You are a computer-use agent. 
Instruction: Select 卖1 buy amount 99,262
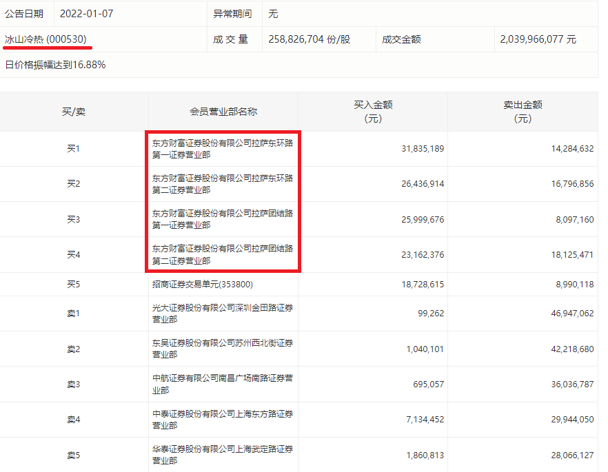[x=431, y=313]
